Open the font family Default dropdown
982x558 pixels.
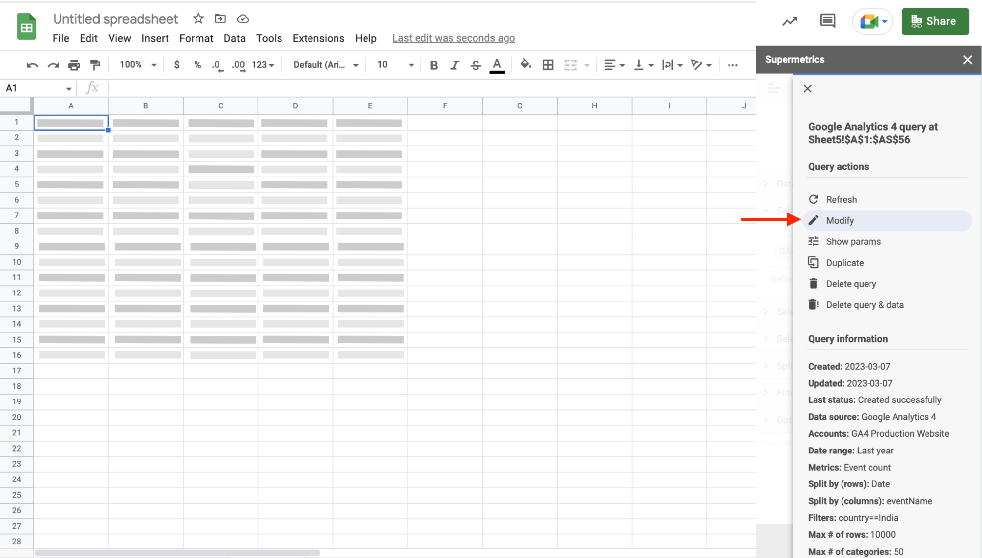[325, 65]
